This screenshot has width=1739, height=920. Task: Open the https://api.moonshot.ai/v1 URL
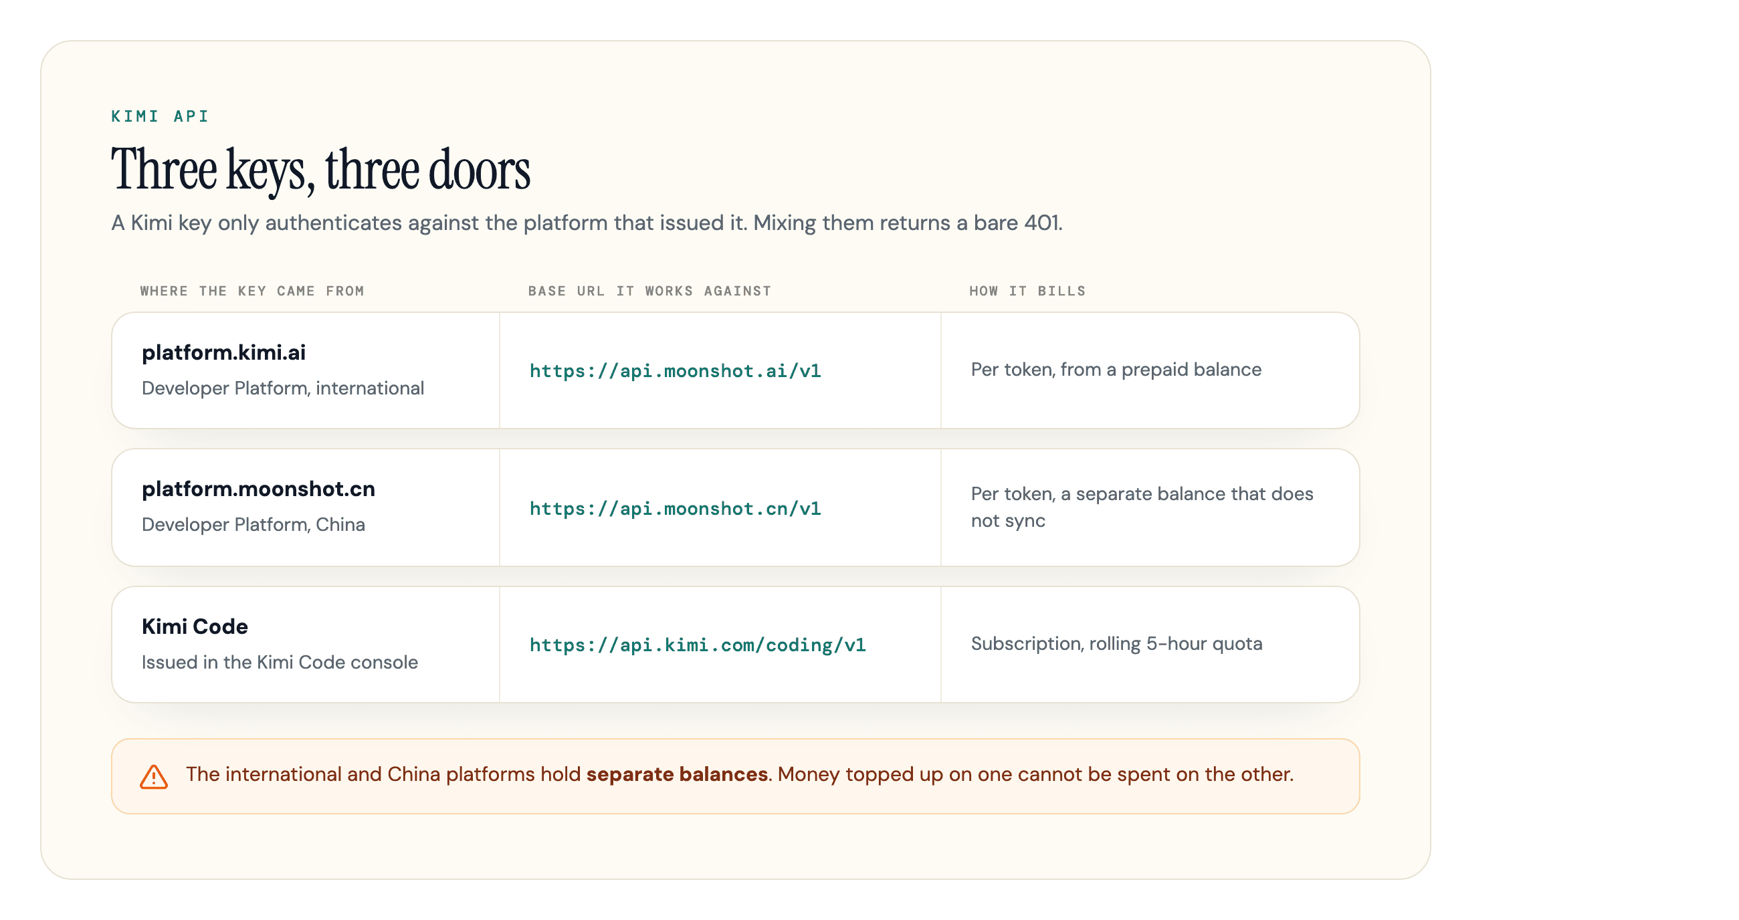click(x=675, y=370)
